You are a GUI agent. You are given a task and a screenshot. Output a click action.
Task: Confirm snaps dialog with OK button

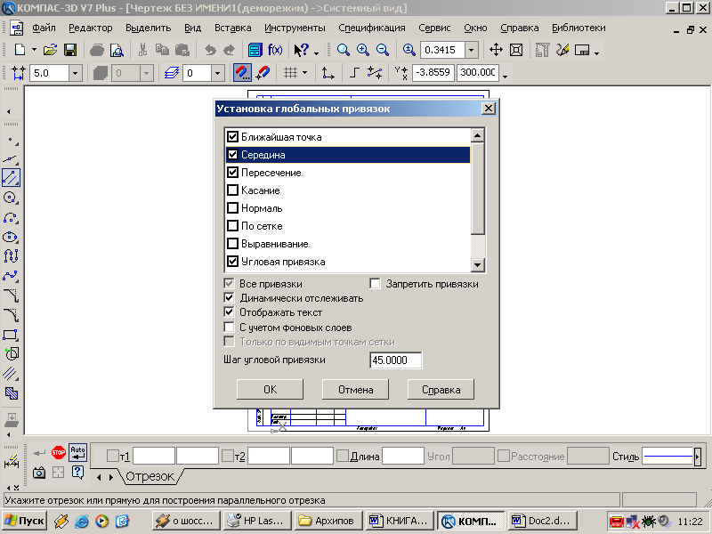(x=270, y=390)
